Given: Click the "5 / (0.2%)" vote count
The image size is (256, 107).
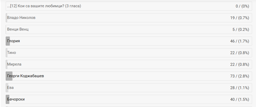Looking at the screenshot, I should 240,29.
